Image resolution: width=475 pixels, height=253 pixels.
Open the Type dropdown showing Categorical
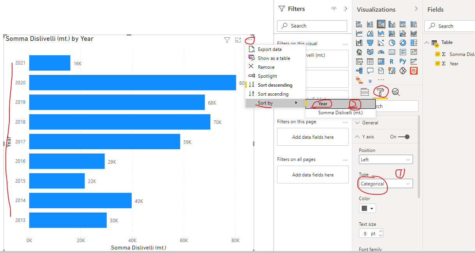coord(386,183)
